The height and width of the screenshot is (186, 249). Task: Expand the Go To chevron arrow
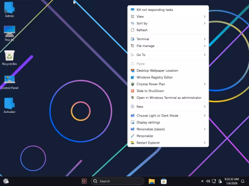205,55
